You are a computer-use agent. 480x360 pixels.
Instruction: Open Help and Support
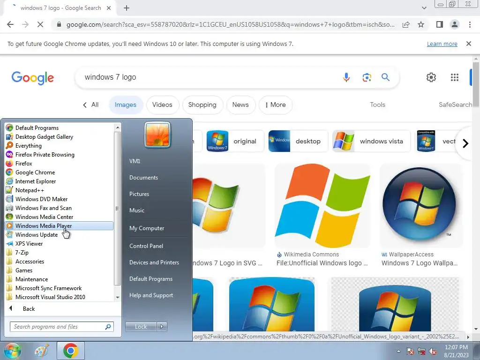pos(151,295)
